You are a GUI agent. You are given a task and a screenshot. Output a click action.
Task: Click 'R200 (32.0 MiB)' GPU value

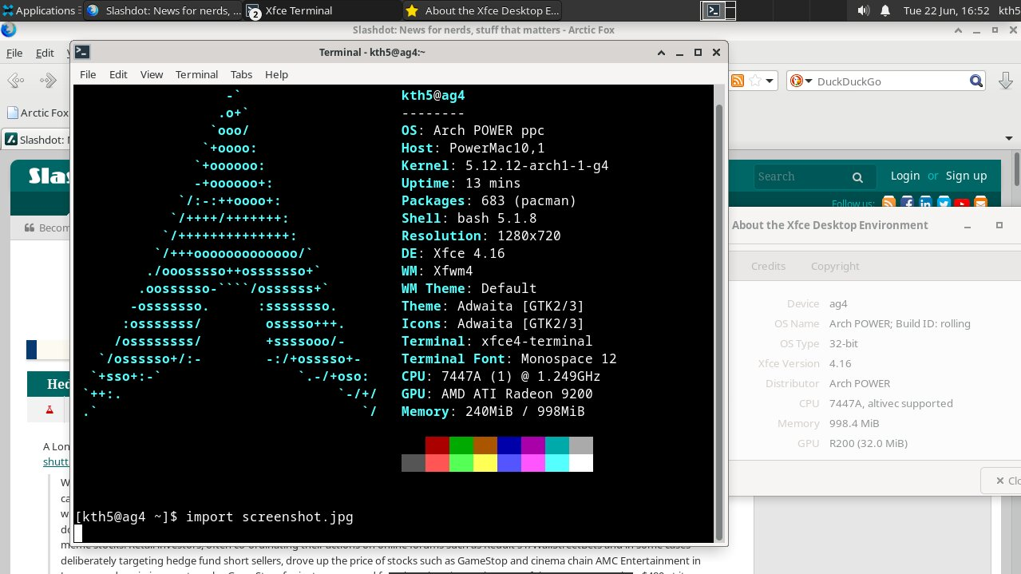click(869, 443)
